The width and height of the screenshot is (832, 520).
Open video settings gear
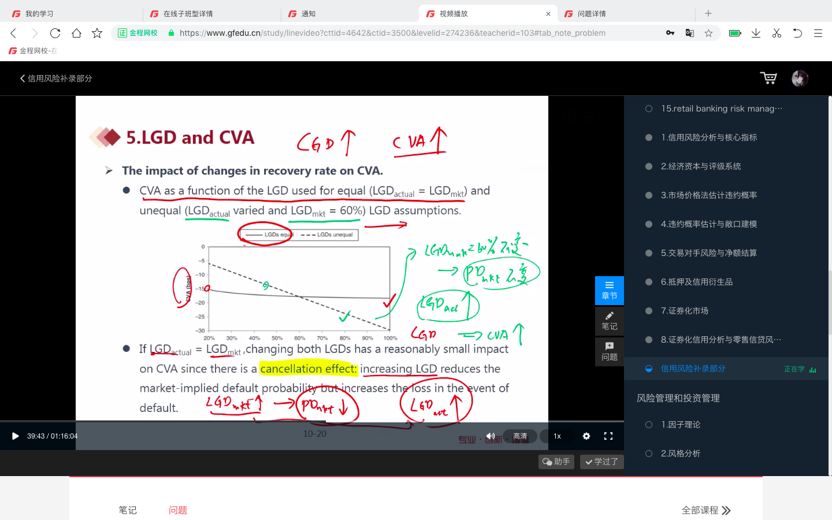coord(586,436)
